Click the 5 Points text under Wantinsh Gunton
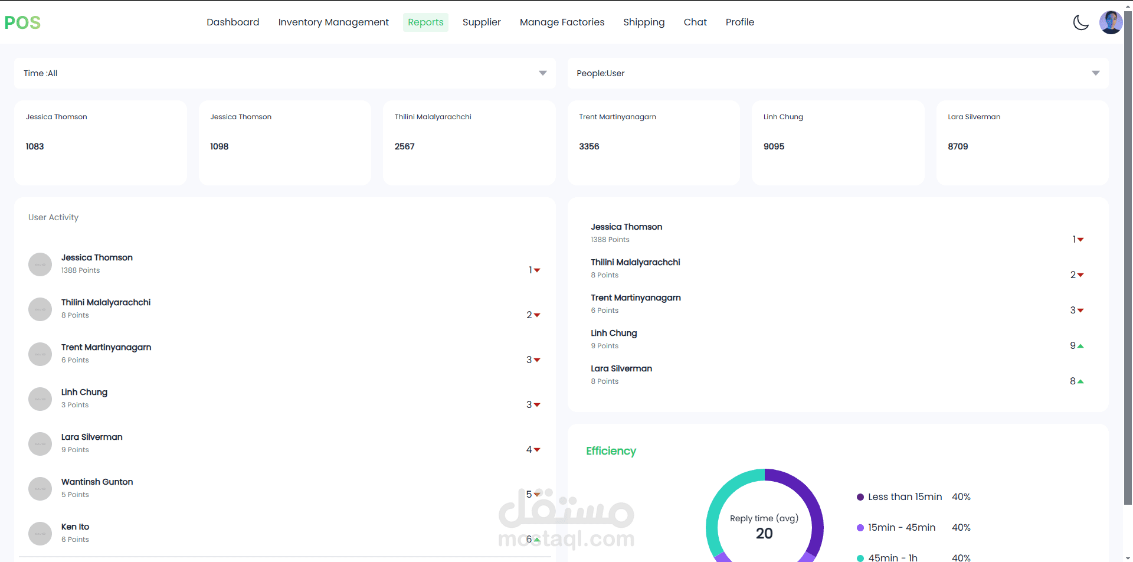 [x=75, y=495]
